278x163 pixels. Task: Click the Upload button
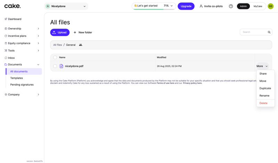coord(60,32)
